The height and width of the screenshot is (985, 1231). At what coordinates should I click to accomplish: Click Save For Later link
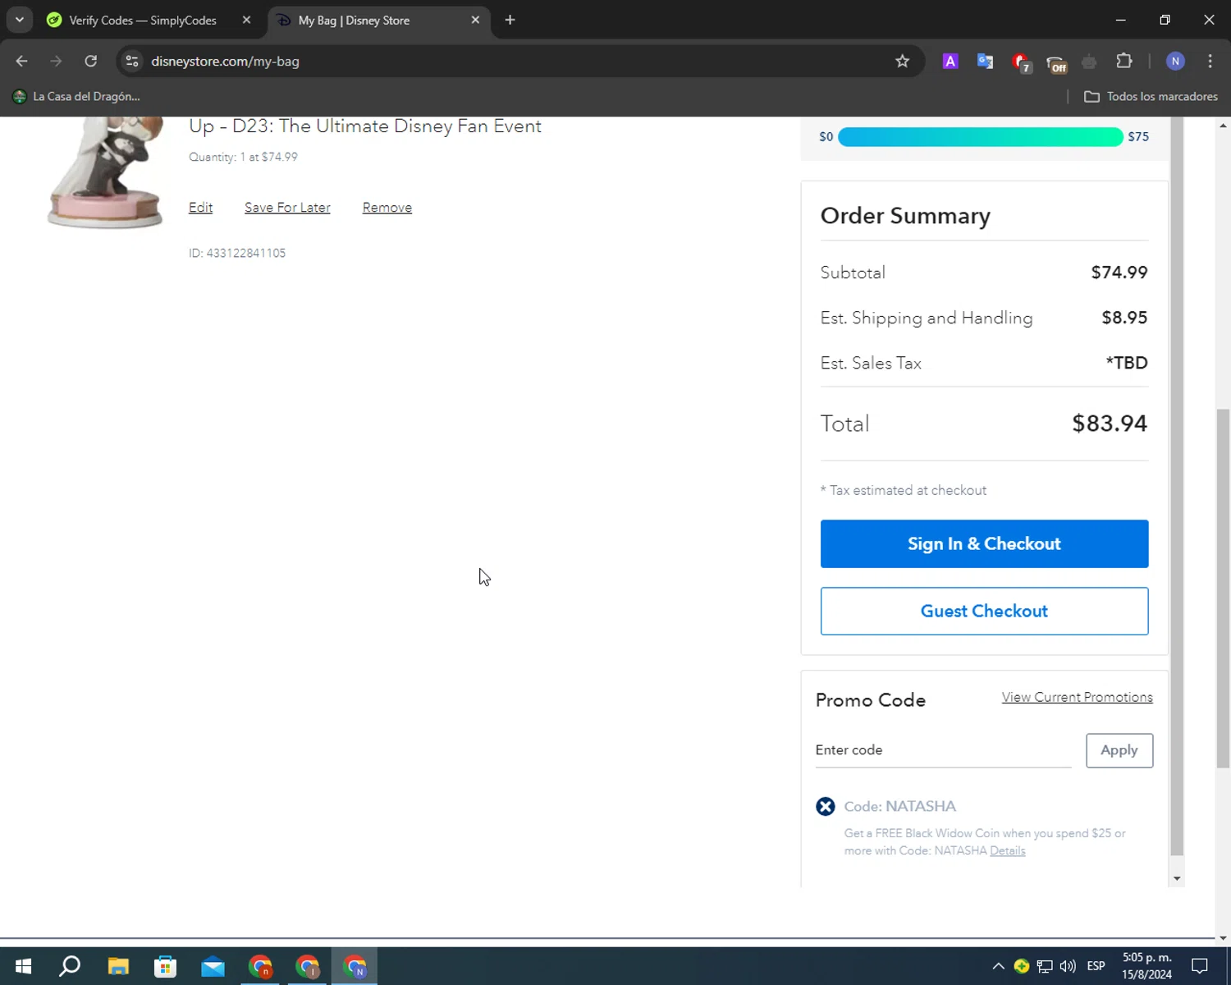tap(287, 208)
